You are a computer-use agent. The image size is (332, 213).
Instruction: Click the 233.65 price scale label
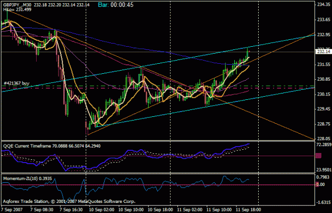[x=324, y=20]
